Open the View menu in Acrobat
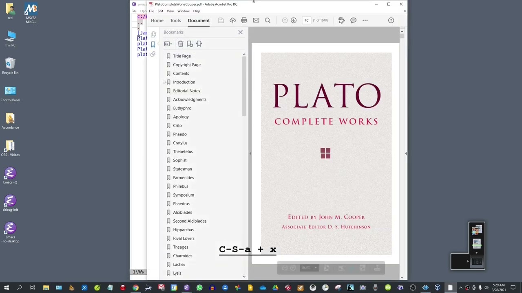The image size is (522, 293). click(170, 11)
